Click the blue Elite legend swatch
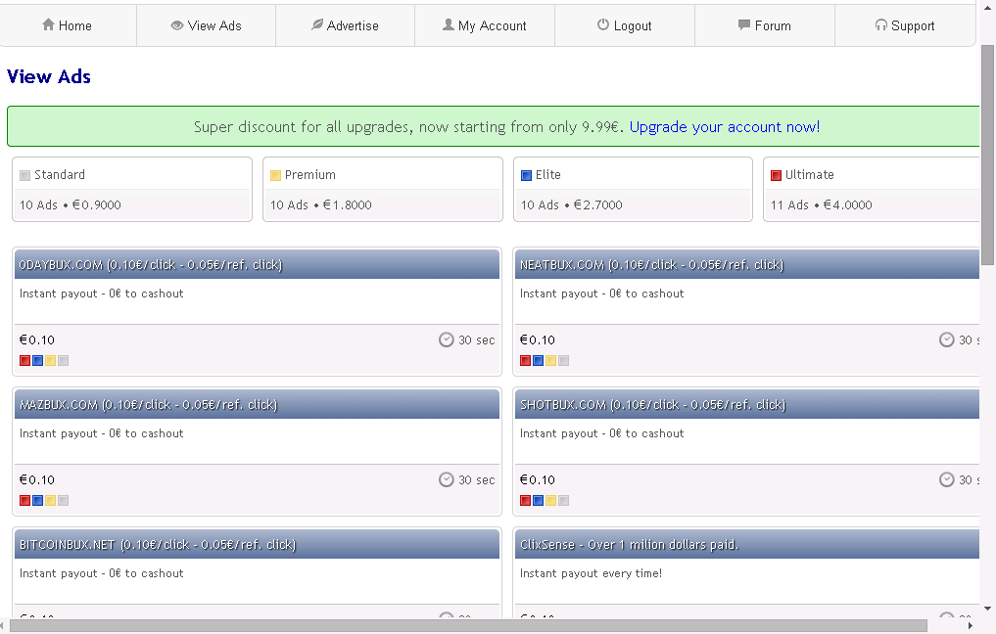 526,175
